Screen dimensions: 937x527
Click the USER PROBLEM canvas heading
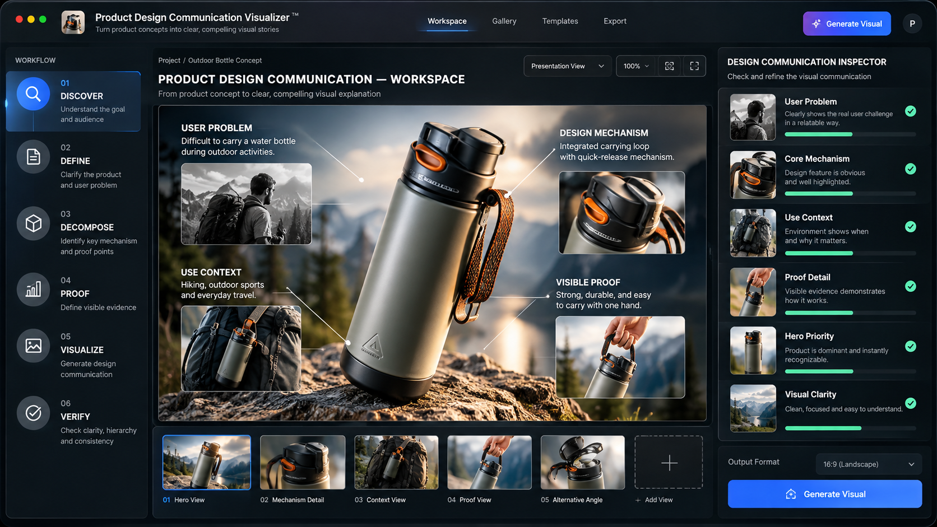216,128
